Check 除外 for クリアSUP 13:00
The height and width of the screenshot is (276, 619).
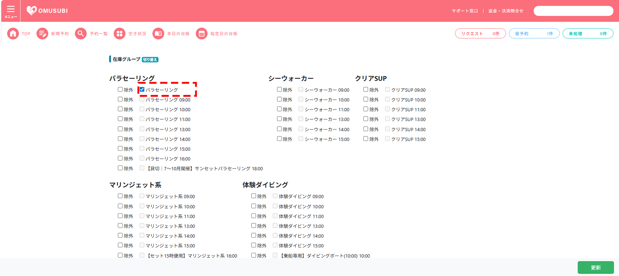[366, 119]
